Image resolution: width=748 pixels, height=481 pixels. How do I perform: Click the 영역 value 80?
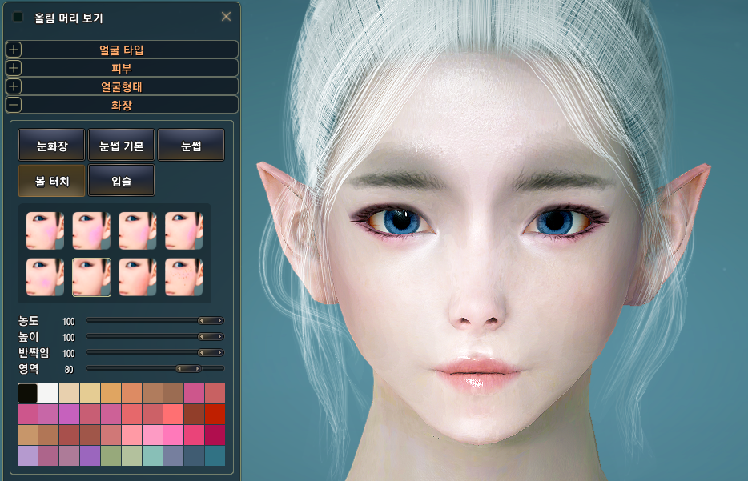[x=69, y=370]
